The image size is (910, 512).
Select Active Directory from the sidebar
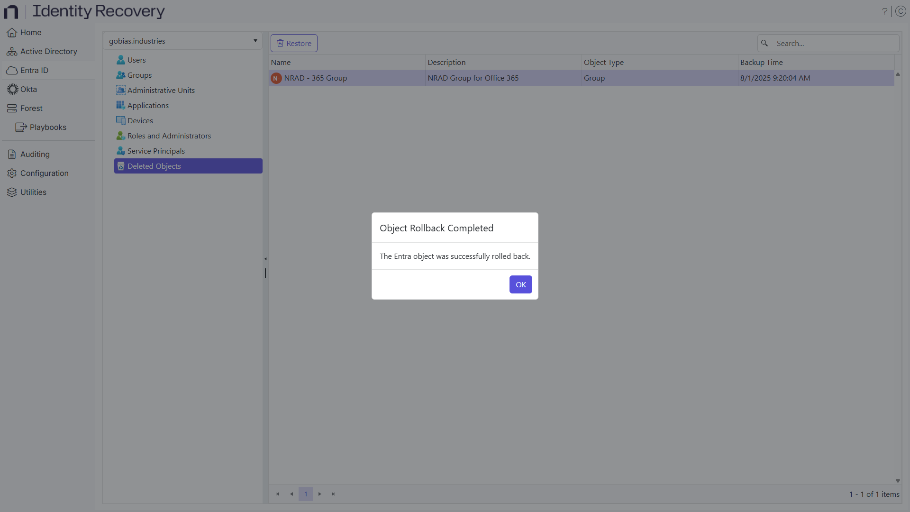click(x=48, y=51)
